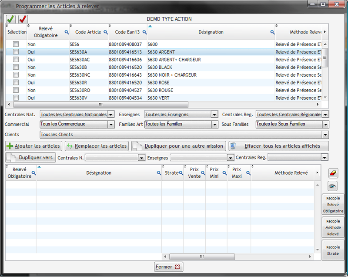Open the Clients dropdown list
The height and width of the screenshot is (277, 348).
coord(325,135)
